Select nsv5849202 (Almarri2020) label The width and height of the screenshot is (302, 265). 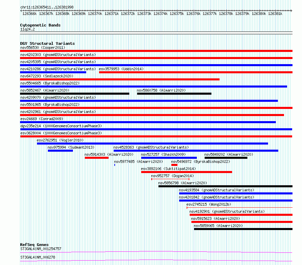(229, 154)
